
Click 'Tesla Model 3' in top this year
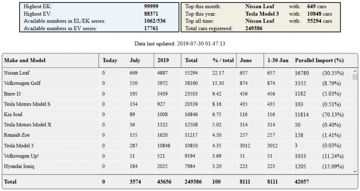262,14
